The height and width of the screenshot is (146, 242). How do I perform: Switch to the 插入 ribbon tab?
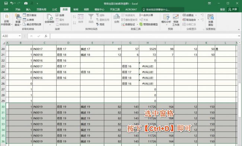pos(28,10)
